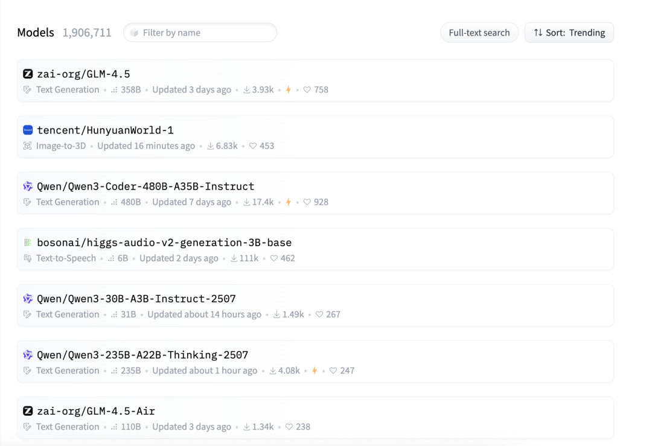Click the lightning bolt icon on the Qwen3-235B row
This screenshot has width=652, height=446.
click(315, 371)
